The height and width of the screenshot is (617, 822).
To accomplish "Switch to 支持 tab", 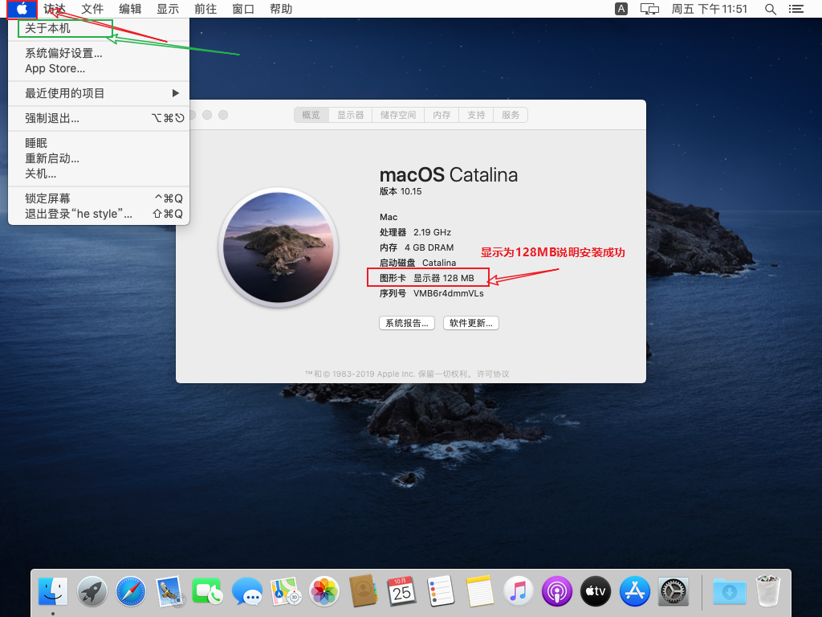I will point(476,115).
